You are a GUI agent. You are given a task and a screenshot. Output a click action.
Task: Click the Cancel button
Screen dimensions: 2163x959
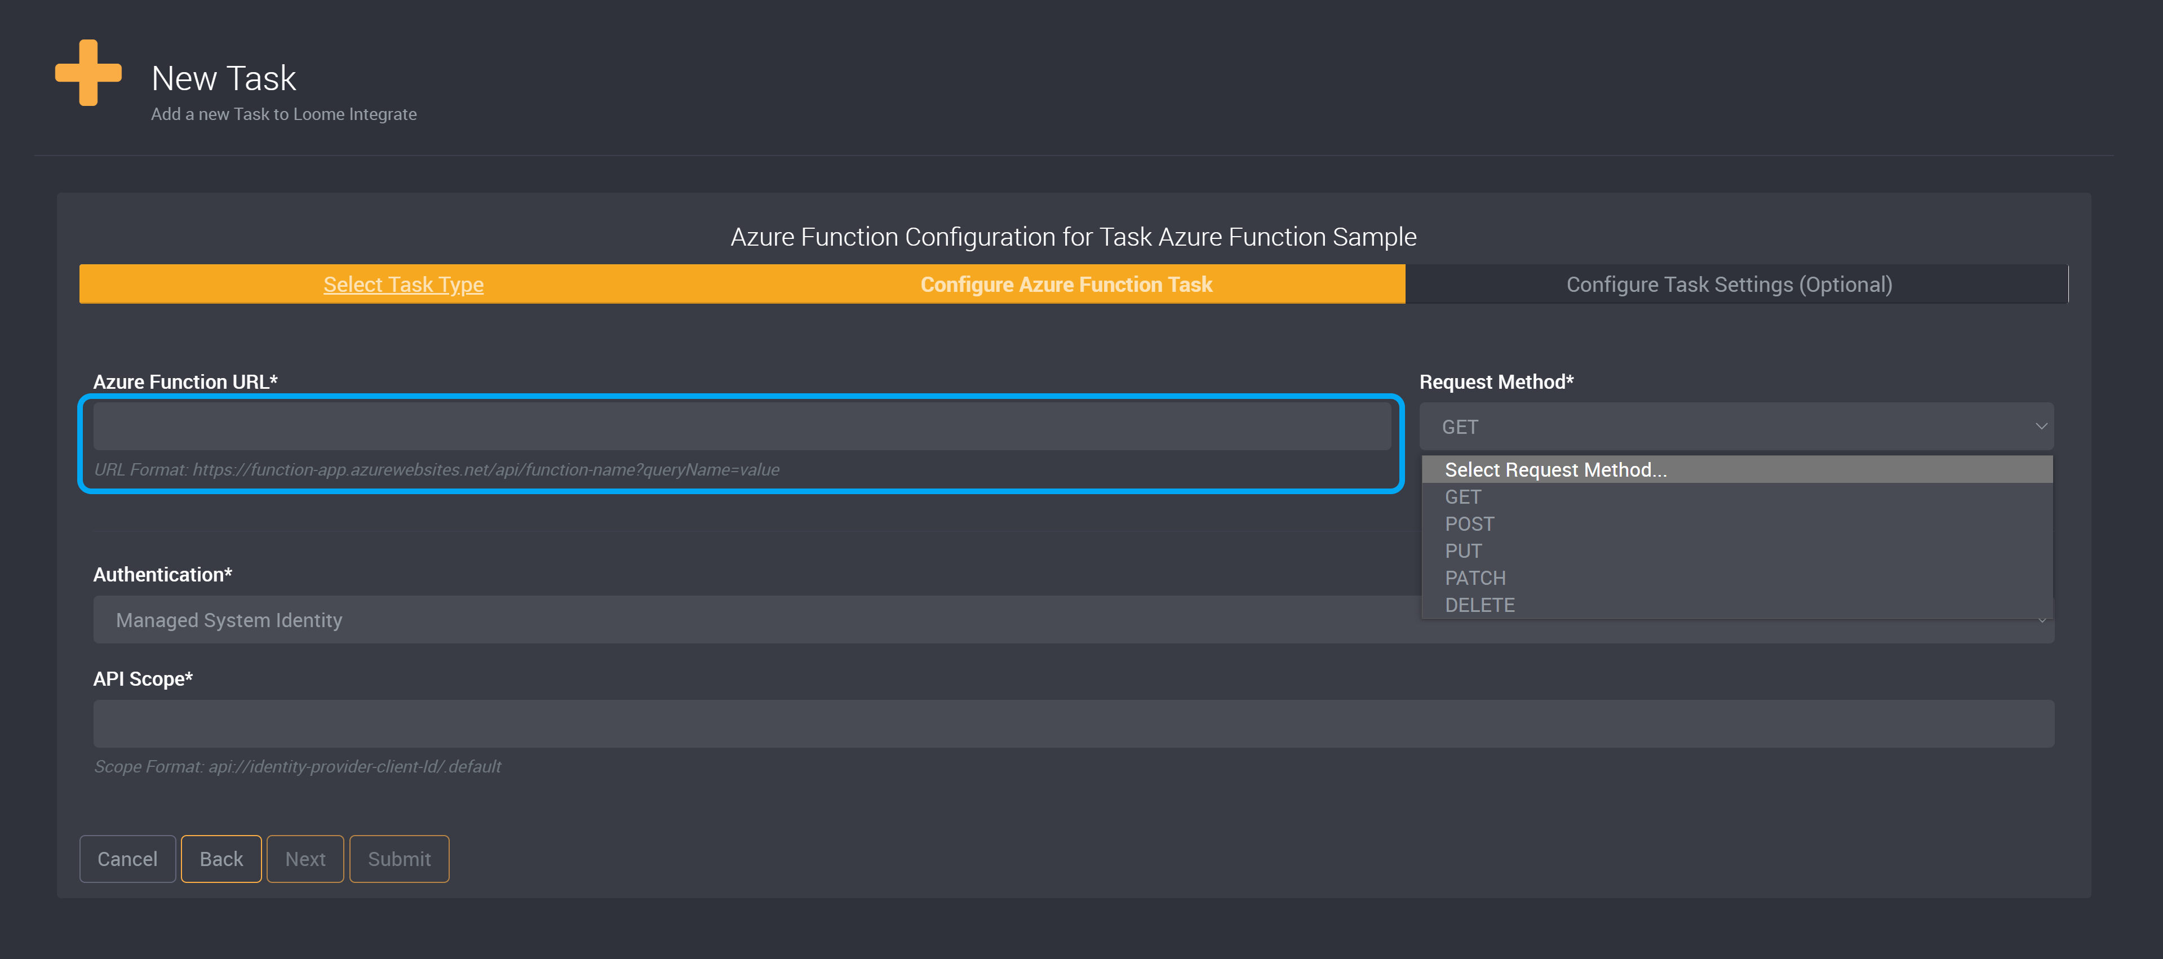127,859
